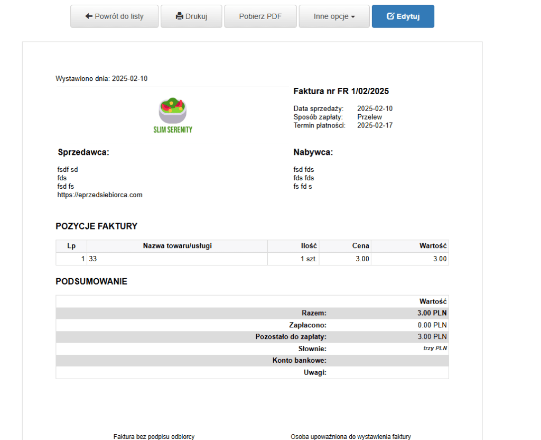Click the Nazwa towaru/usługi column header
541x440 pixels.
(177, 246)
